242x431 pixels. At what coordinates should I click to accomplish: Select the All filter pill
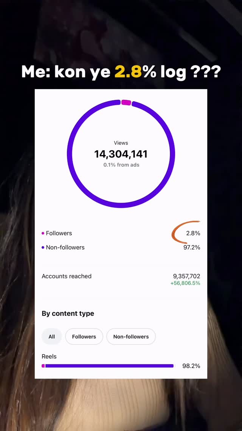pos(51,337)
